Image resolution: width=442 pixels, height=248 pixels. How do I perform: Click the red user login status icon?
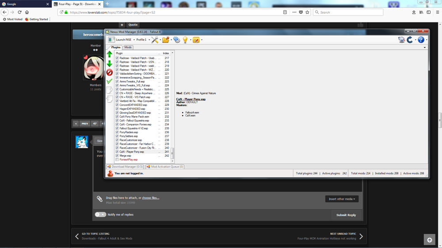click(110, 173)
